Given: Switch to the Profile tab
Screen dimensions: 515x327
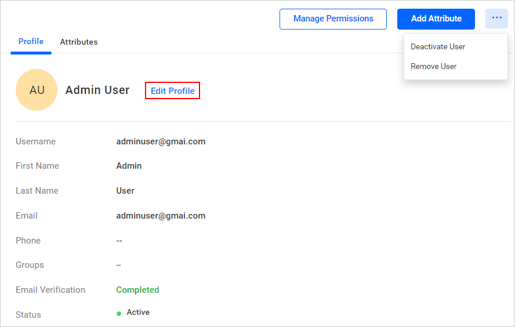Looking at the screenshot, I should [31, 42].
